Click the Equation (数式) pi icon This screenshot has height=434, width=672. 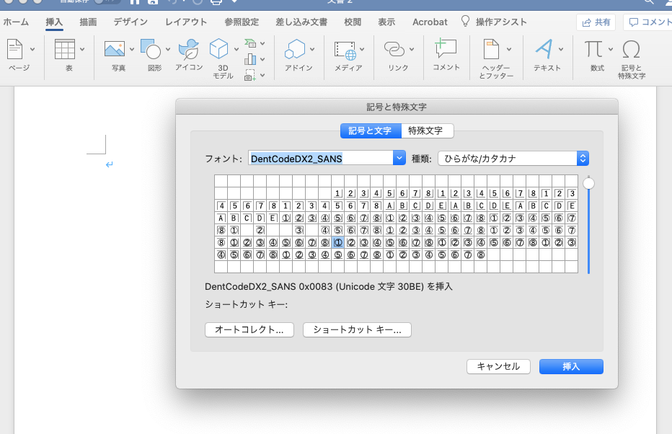tap(593, 49)
